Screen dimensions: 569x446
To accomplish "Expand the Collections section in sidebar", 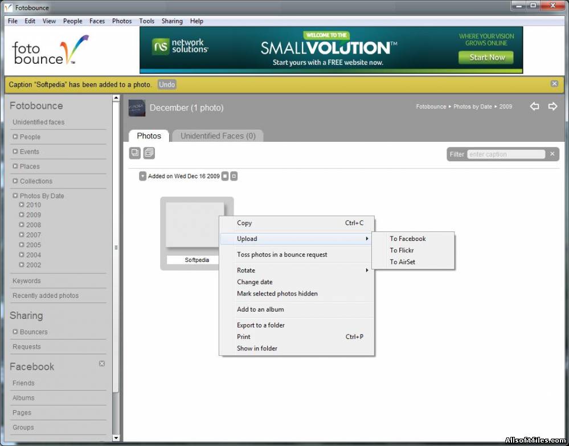I will tap(15, 181).
